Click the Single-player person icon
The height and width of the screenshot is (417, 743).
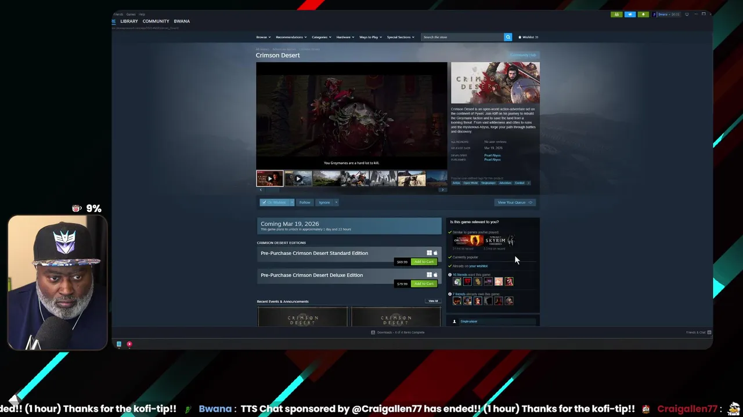click(x=454, y=321)
